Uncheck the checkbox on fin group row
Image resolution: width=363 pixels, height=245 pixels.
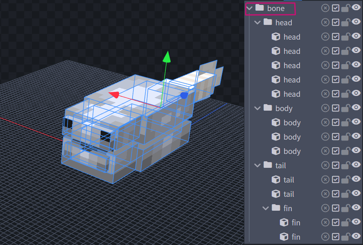click(x=336, y=208)
